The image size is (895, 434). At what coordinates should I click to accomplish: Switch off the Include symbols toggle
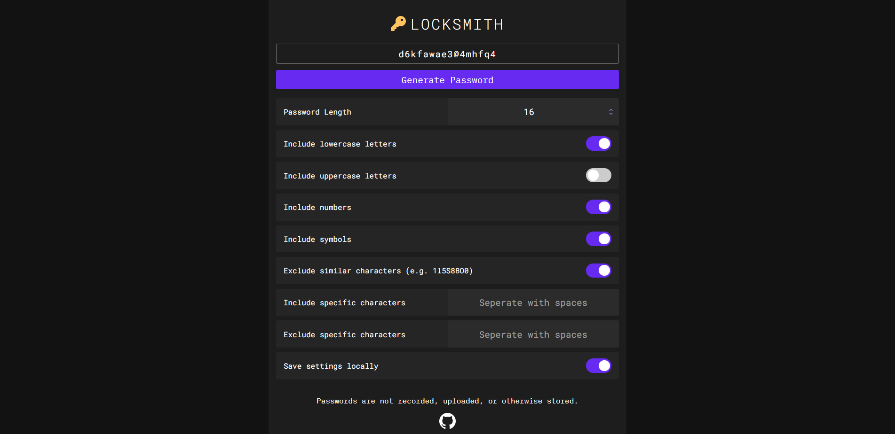598,239
